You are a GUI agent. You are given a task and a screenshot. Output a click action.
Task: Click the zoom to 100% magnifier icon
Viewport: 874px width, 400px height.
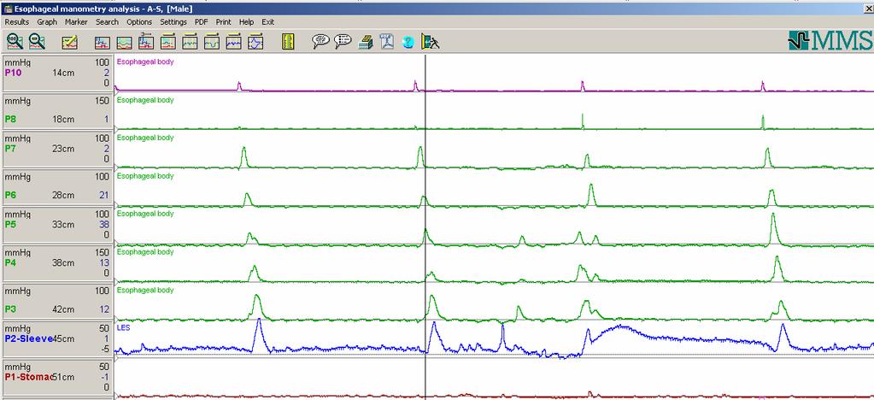pos(15,41)
